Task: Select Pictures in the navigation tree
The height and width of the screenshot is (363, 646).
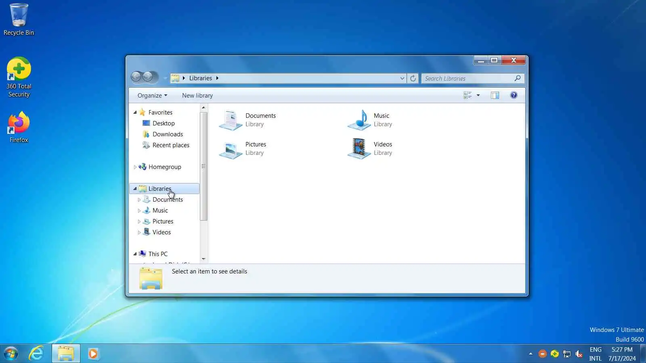Action: pyautogui.click(x=163, y=221)
